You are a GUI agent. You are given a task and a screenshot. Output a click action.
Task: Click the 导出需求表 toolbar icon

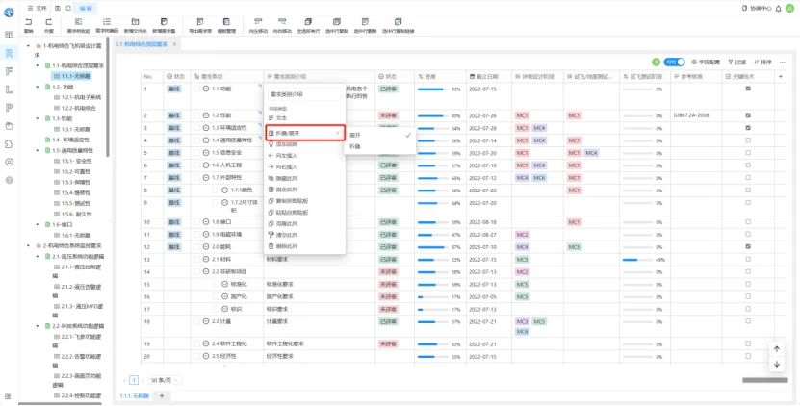(200, 22)
